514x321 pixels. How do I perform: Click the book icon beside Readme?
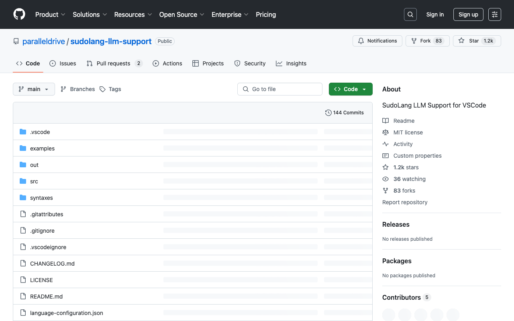385,121
